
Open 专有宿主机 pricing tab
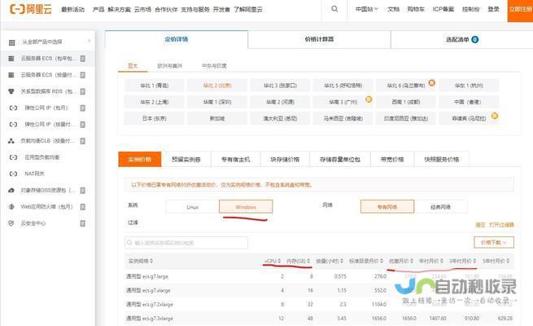[235, 159]
